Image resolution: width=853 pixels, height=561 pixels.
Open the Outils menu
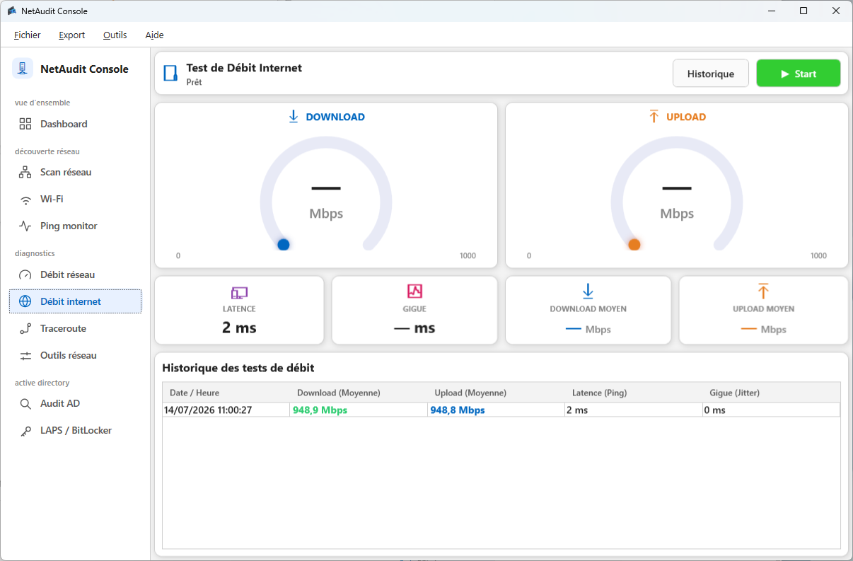(115, 35)
